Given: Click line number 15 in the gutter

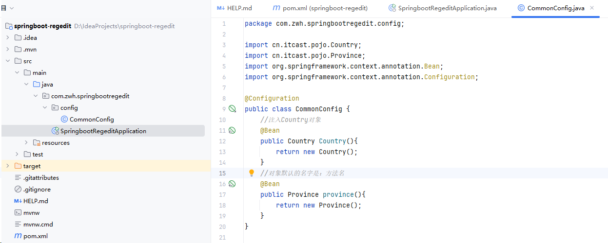Looking at the screenshot, I should coord(222,173).
